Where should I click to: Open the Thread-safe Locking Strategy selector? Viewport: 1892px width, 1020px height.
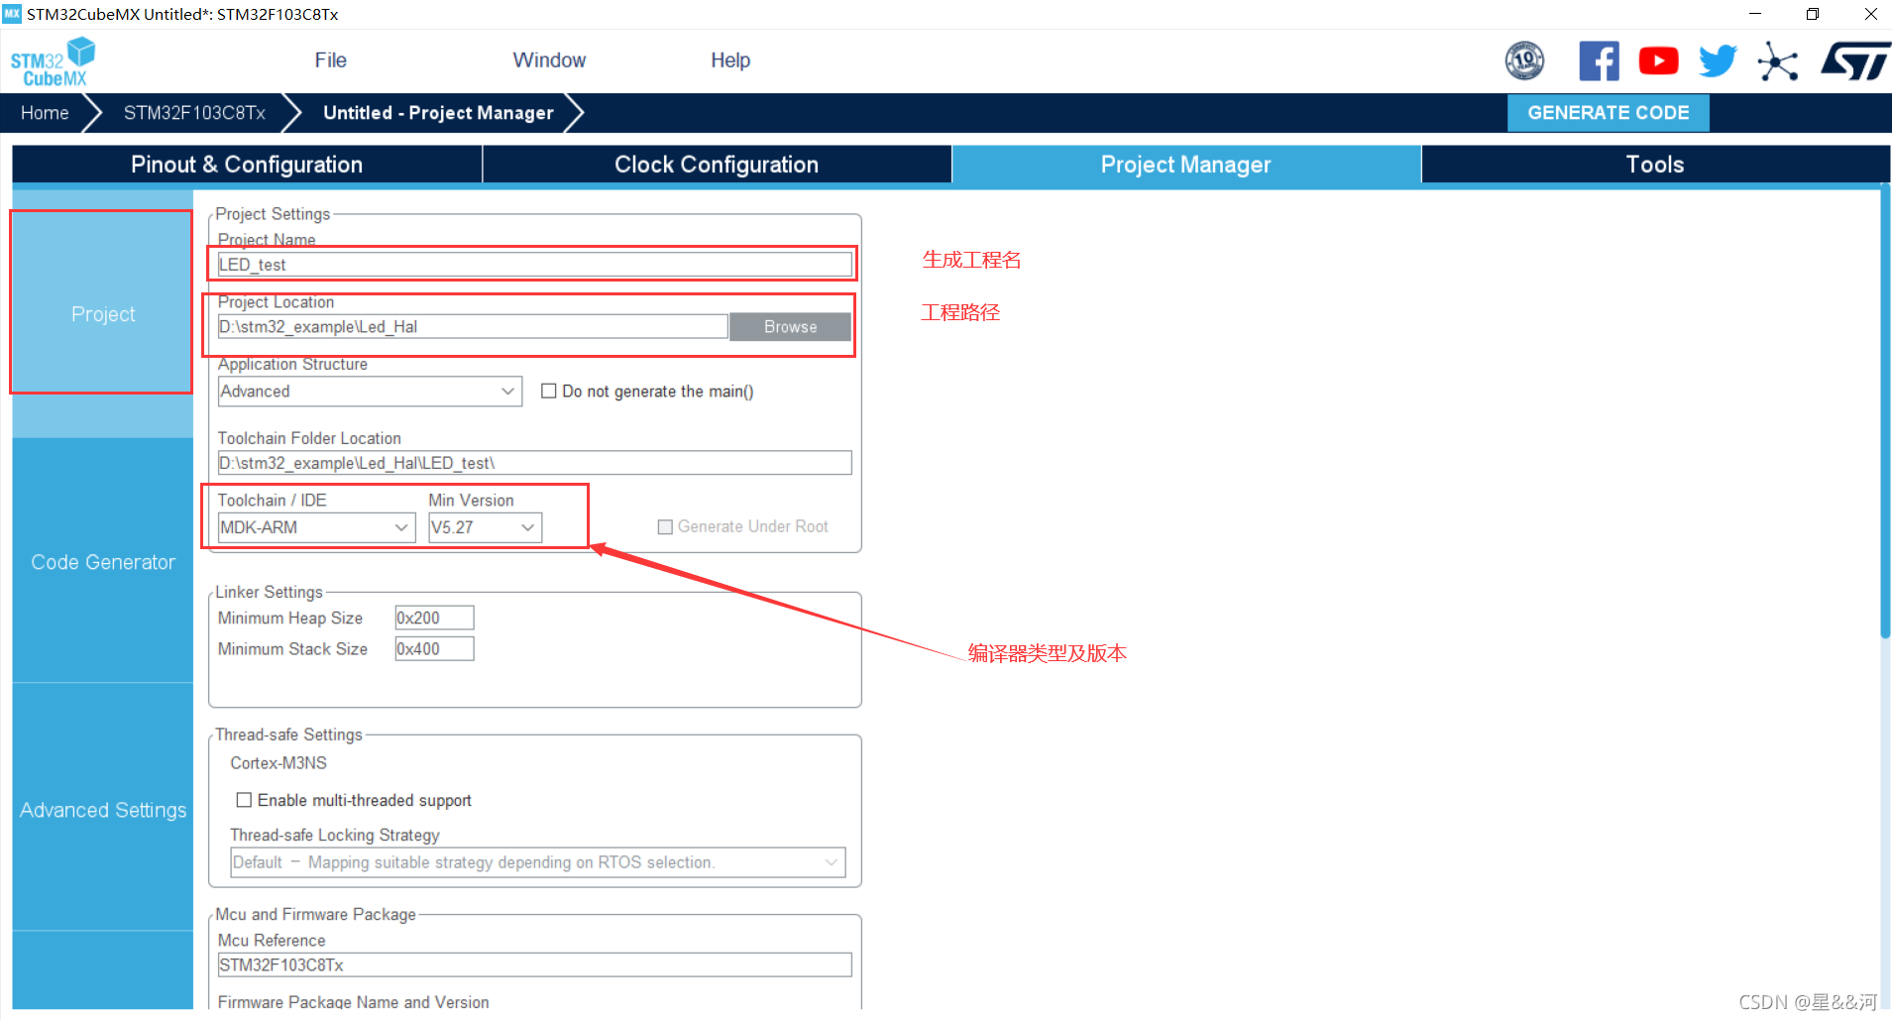coord(831,861)
